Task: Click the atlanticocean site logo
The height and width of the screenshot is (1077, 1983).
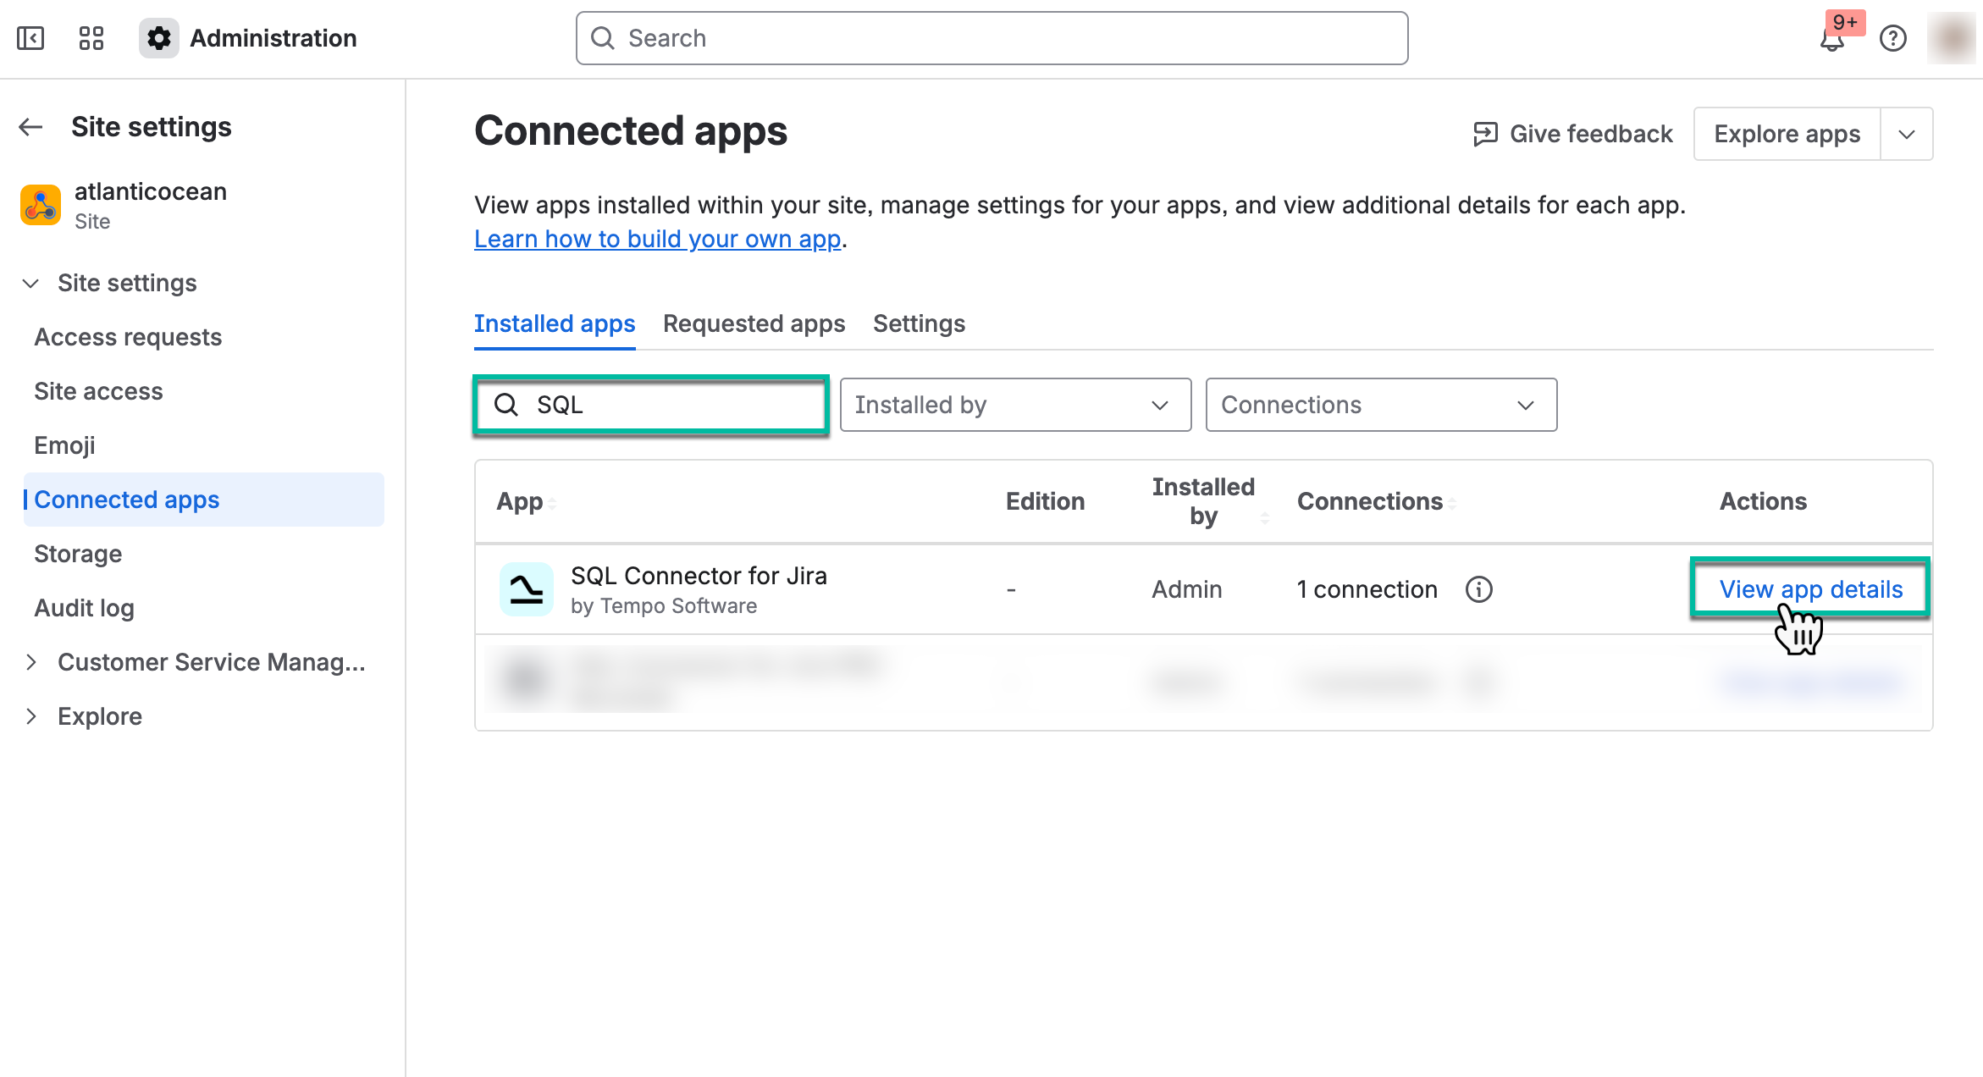Action: (x=39, y=204)
